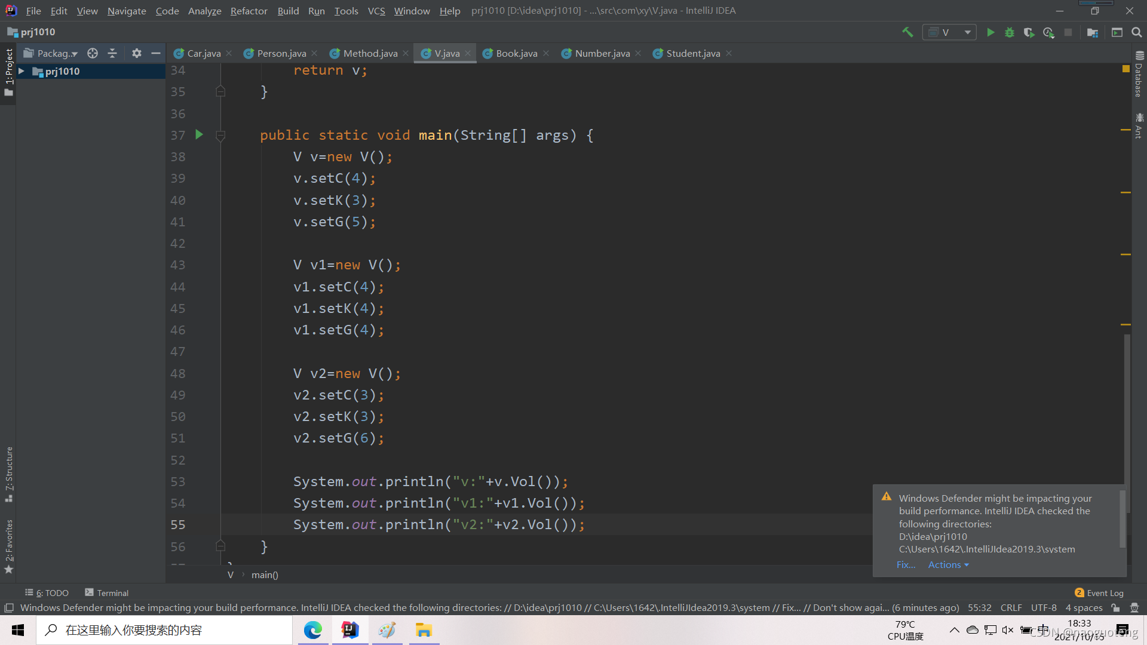Screen dimensions: 1147x645
Task: Open the Refactor menu
Action: point(249,11)
